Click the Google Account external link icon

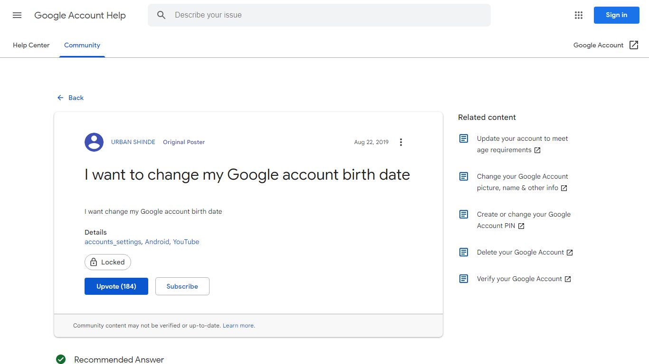[x=634, y=45]
